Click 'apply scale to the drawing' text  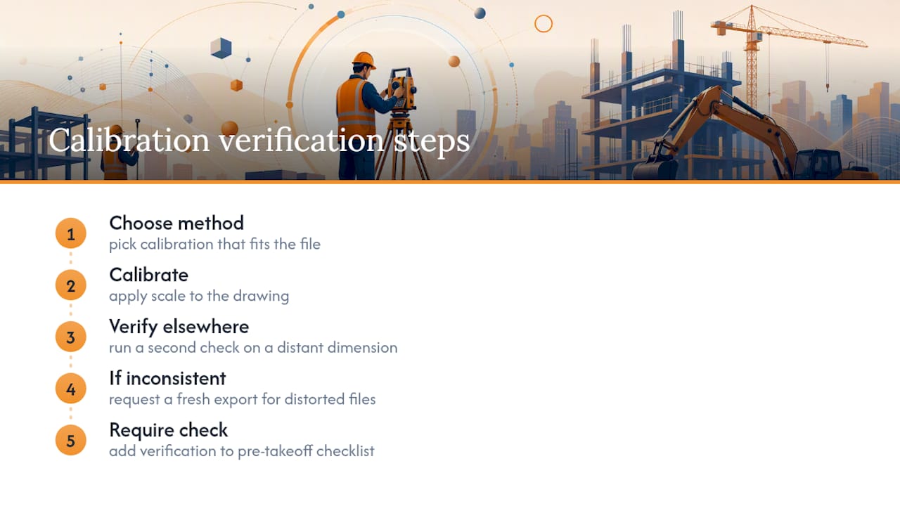tap(199, 296)
